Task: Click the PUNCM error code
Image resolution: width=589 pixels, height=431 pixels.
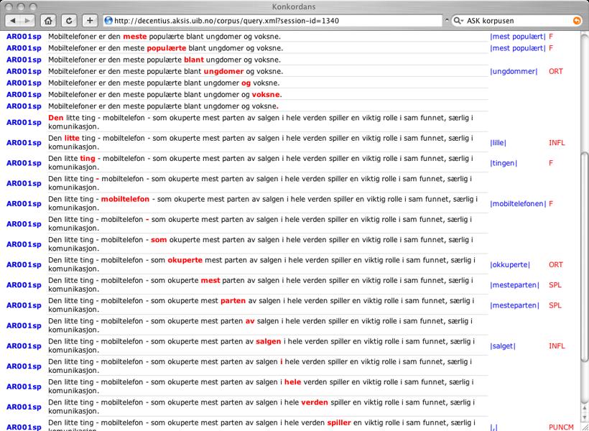Action: point(561,427)
